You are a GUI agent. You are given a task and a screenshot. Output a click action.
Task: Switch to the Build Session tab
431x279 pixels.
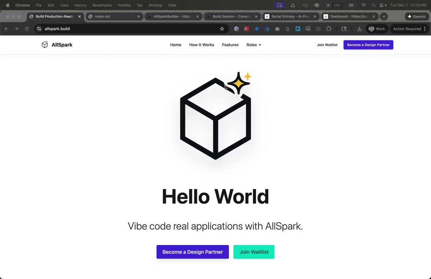click(232, 16)
